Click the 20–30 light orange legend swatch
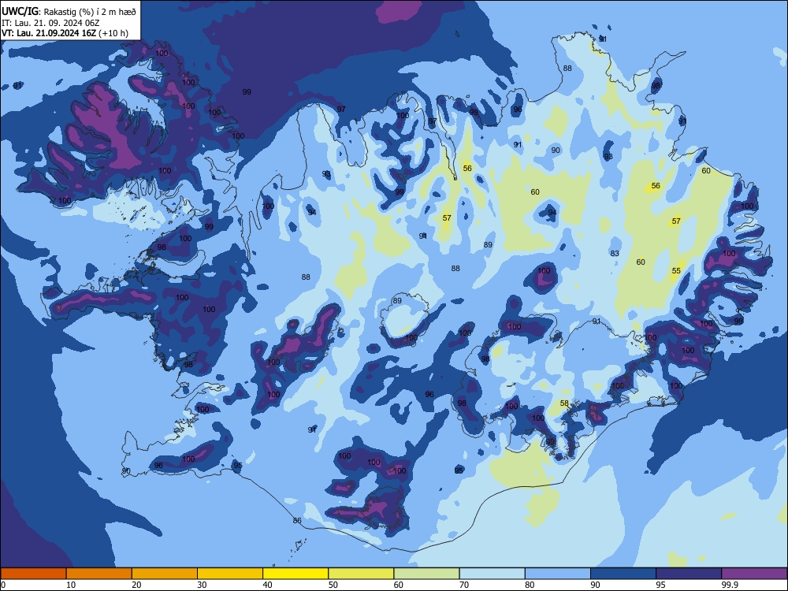Image resolution: width=788 pixels, height=591 pixels. click(165, 574)
